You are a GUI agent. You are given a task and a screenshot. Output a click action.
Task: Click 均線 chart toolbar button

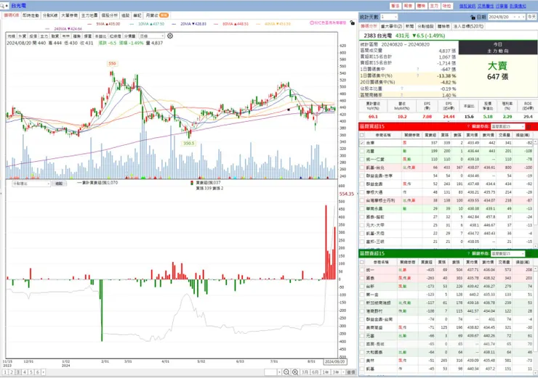coord(12,36)
